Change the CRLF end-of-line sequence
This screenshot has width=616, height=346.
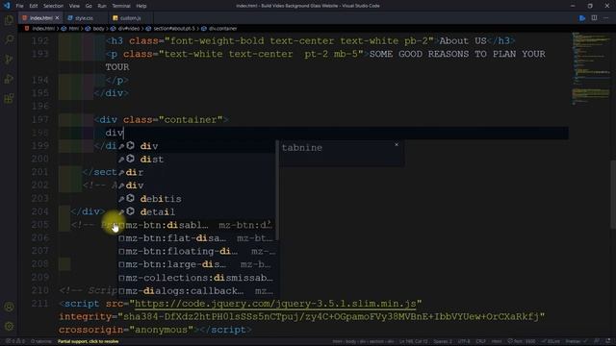[x=480, y=341]
